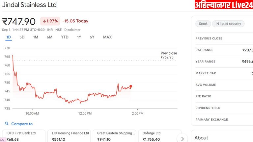Screen dimensions: 253x142
Task: Switch chart to 1Y range
Action: [79, 37]
